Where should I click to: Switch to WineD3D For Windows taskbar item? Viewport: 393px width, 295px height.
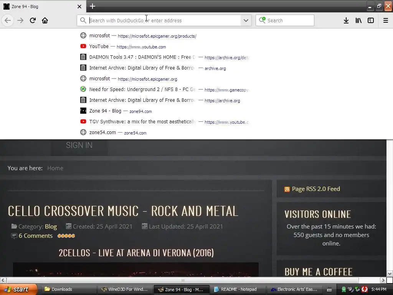pyautogui.click(x=125, y=290)
